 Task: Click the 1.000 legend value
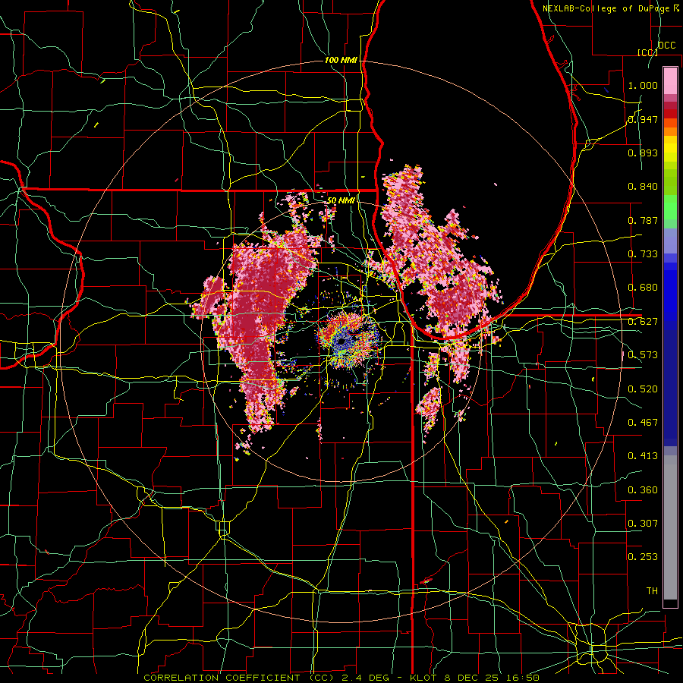[643, 85]
